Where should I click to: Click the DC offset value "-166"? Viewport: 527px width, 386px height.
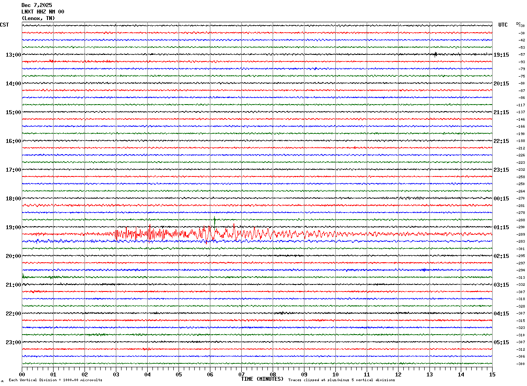pos(520,127)
